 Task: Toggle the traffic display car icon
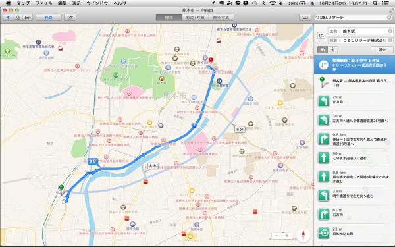pos(28,18)
